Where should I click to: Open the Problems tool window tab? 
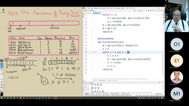click(x=99, y=94)
